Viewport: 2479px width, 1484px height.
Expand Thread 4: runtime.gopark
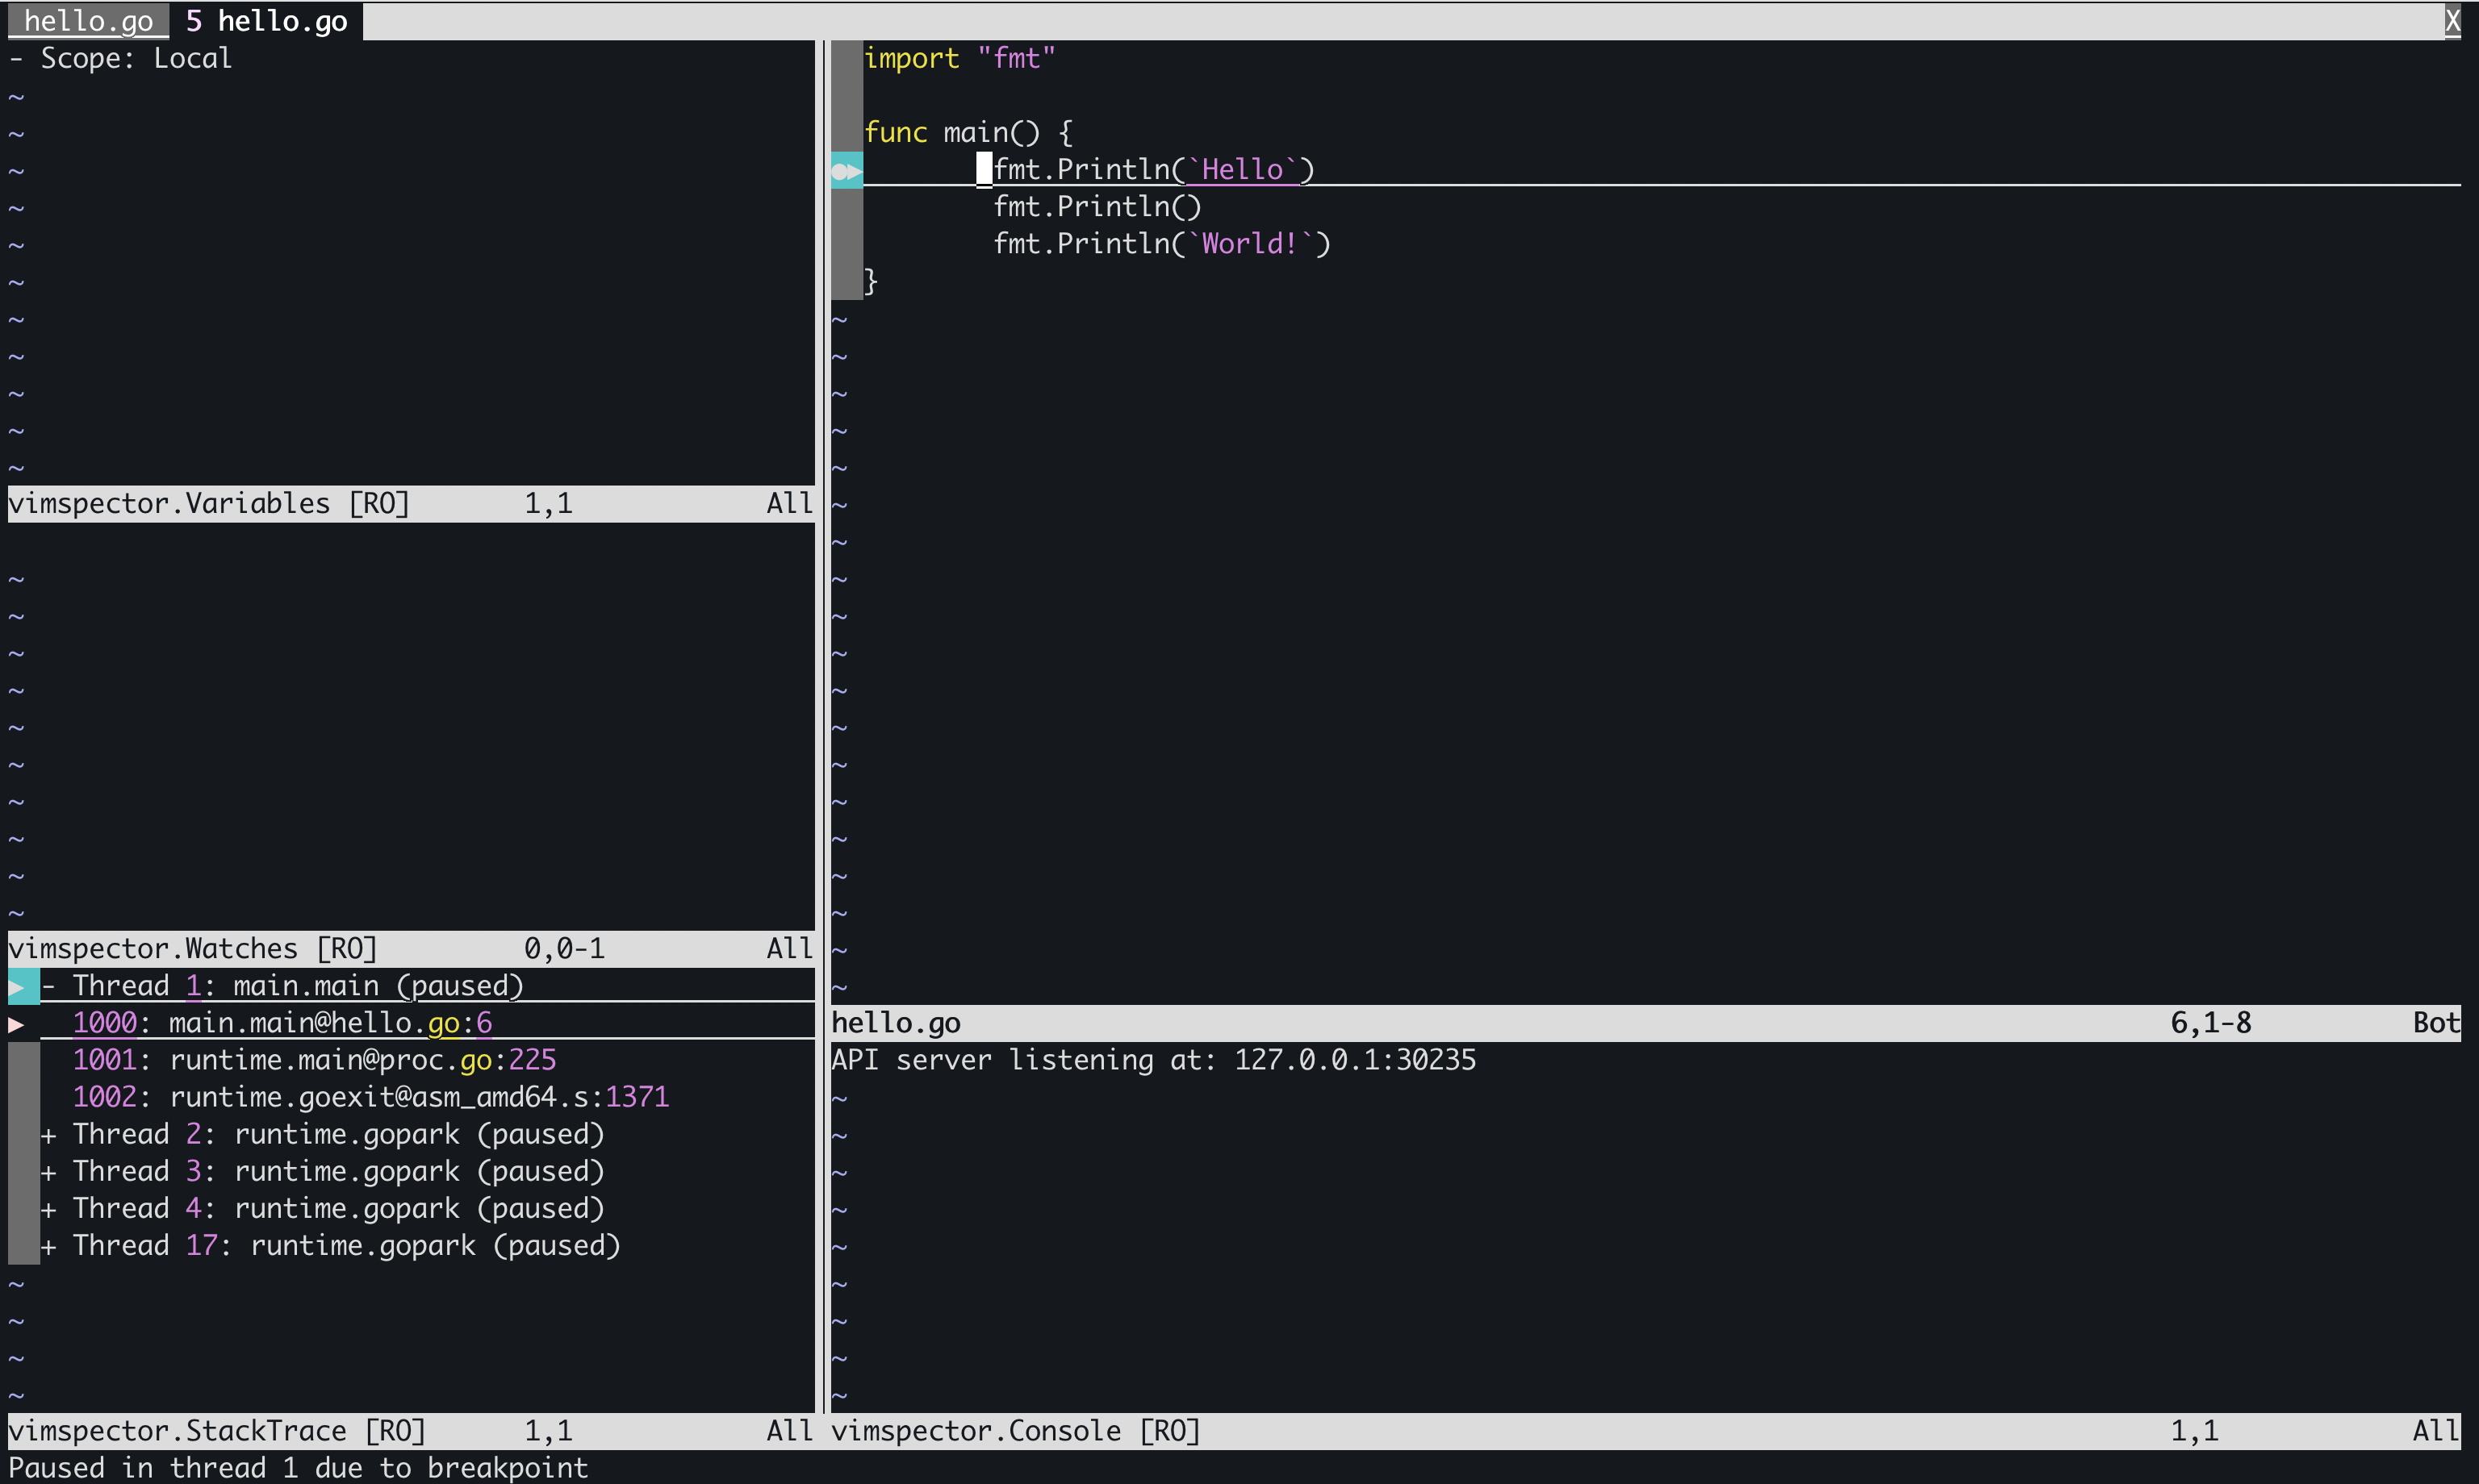[x=48, y=1208]
